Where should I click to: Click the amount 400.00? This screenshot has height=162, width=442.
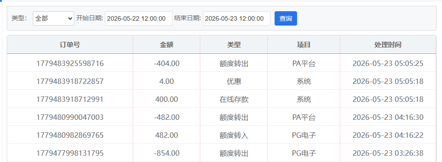coord(167,99)
